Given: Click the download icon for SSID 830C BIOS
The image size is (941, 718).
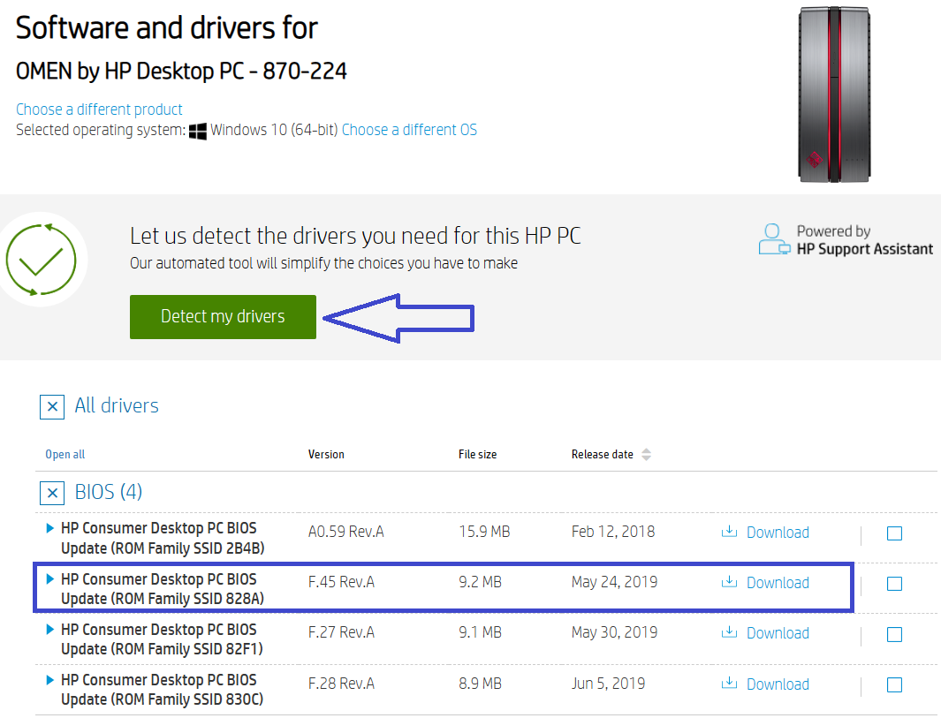Looking at the screenshot, I should tap(729, 684).
